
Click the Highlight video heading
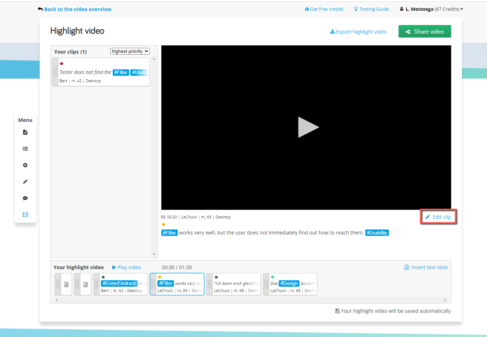point(77,31)
